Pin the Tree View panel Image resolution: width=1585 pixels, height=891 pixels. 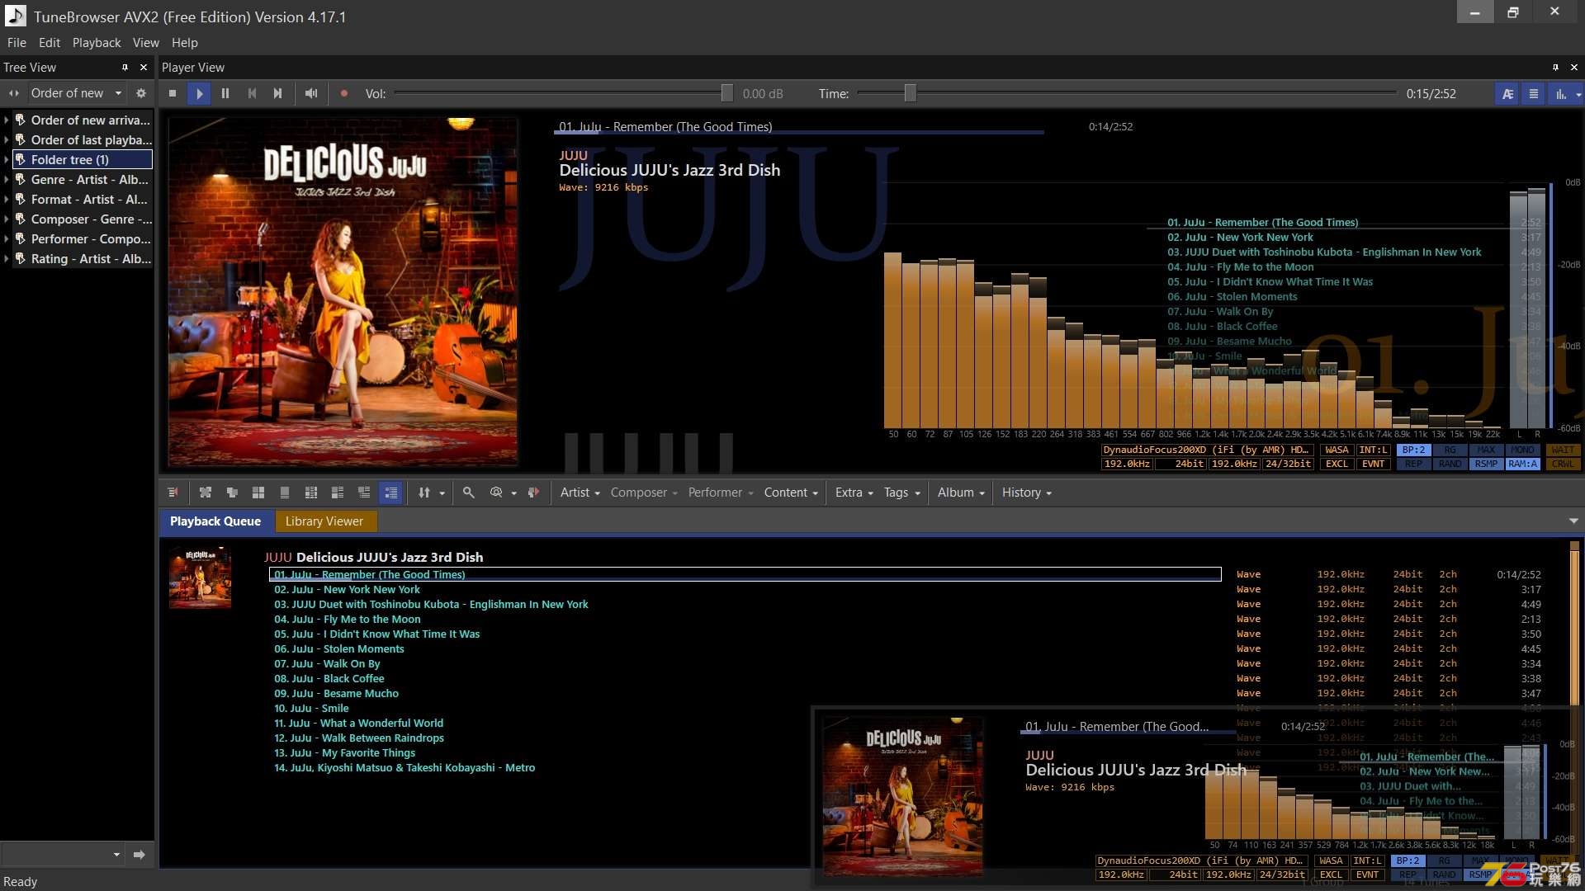[125, 68]
